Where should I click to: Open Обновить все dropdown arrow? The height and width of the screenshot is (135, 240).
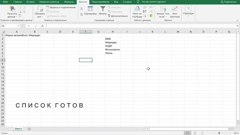pos(42,16)
